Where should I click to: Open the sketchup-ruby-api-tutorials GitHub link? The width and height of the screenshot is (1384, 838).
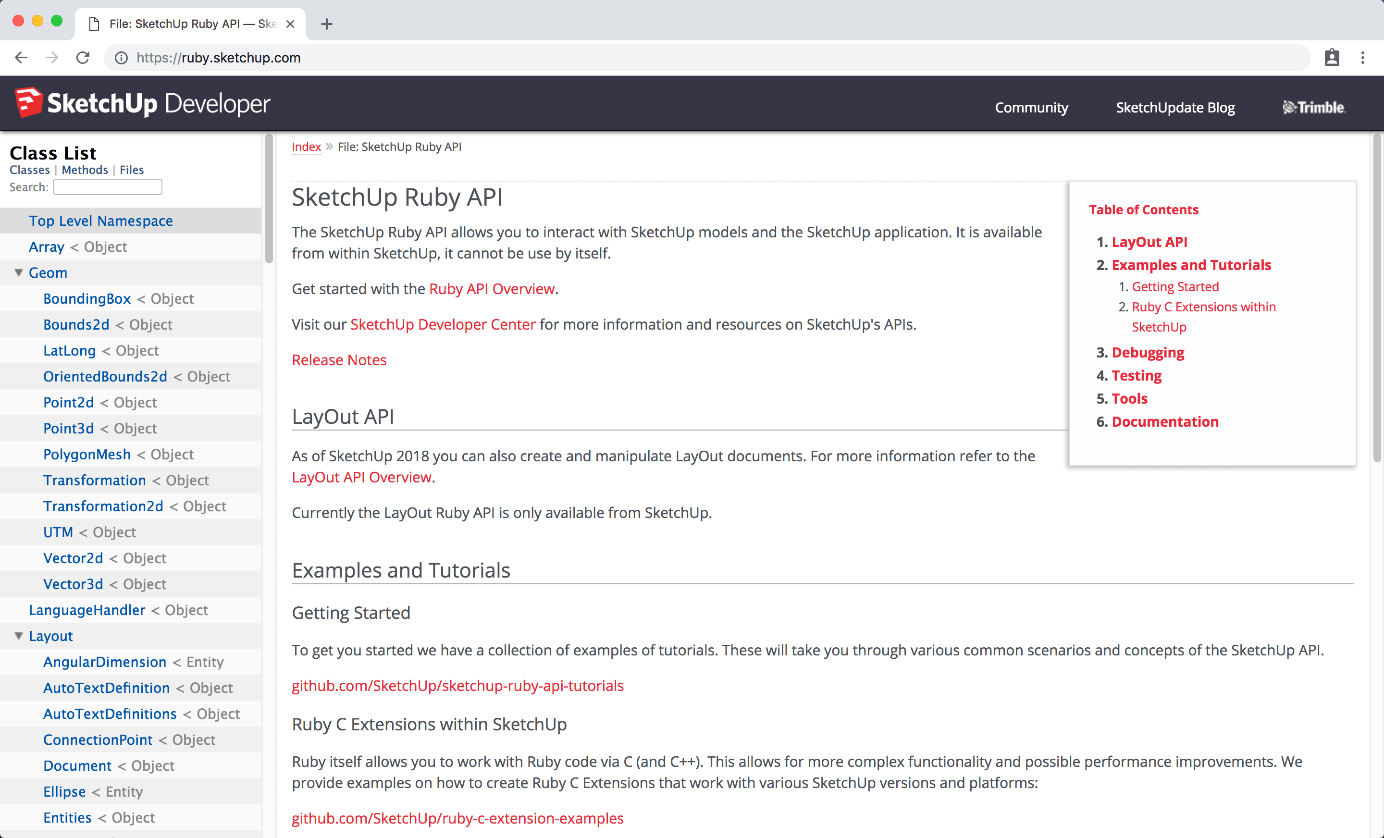click(x=458, y=685)
